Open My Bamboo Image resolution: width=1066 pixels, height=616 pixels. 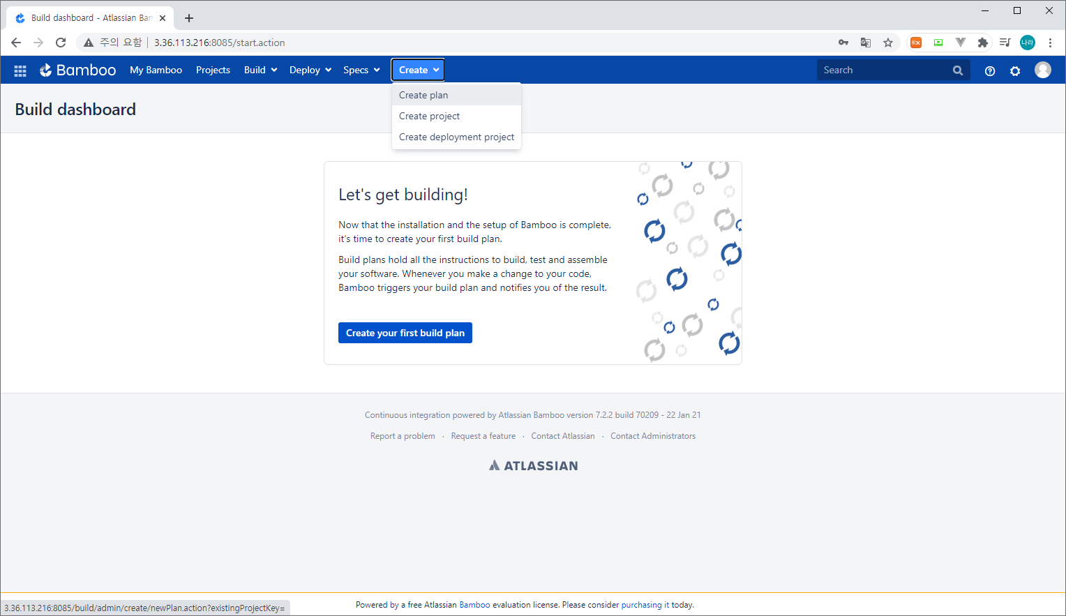click(156, 70)
